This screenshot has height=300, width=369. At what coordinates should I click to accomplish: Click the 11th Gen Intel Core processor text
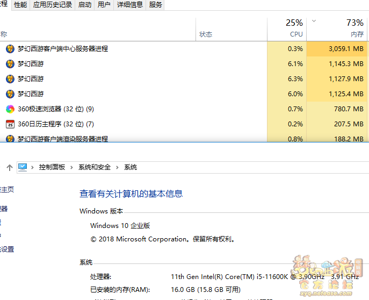click(265, 276)
